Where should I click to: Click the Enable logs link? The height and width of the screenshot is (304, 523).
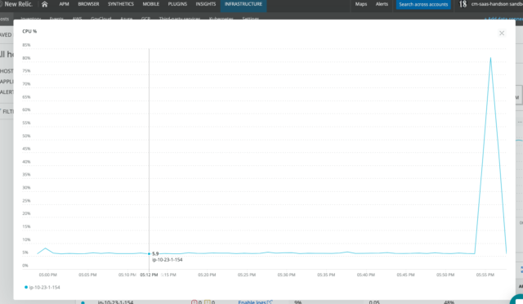(255, 302)
